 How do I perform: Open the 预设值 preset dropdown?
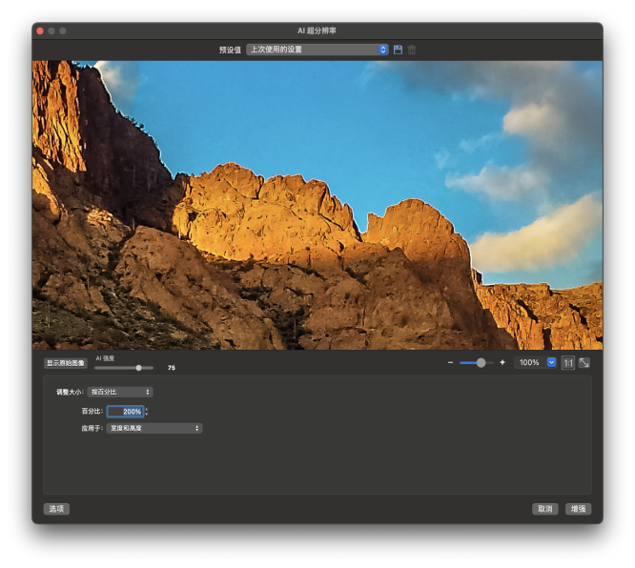coord(317,50)
